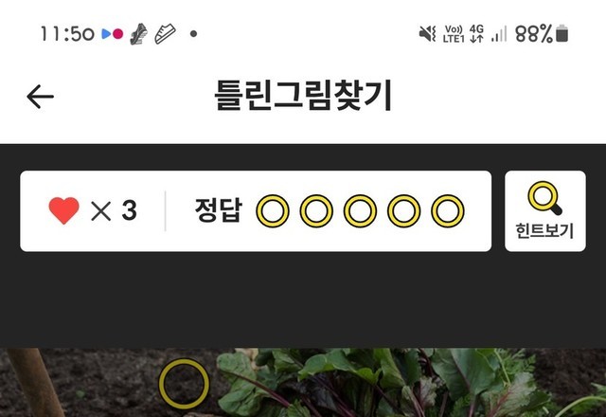Tap the lives count number 3
This screenshot has width=606, height=417.
[x=129, y=210]
